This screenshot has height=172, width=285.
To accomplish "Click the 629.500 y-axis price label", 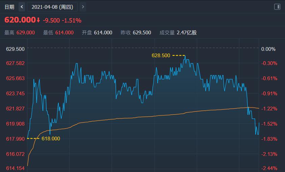I will point(15,49).
